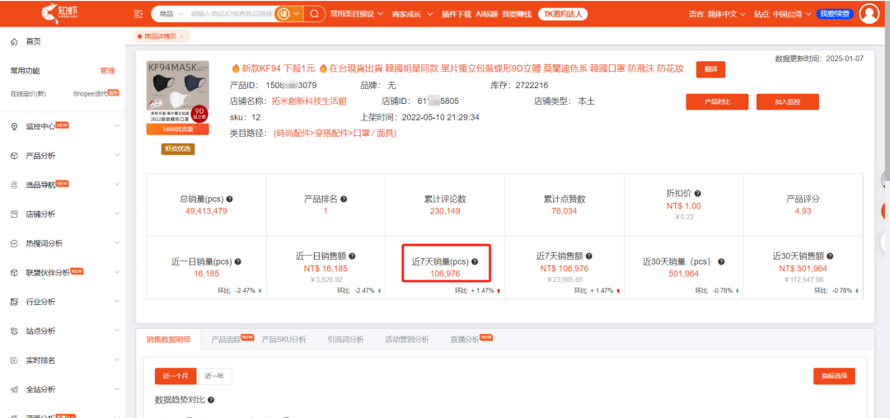890x418 pixels.
Task: Switch to 销售数据明细 tab
Action: coord(169,340)
